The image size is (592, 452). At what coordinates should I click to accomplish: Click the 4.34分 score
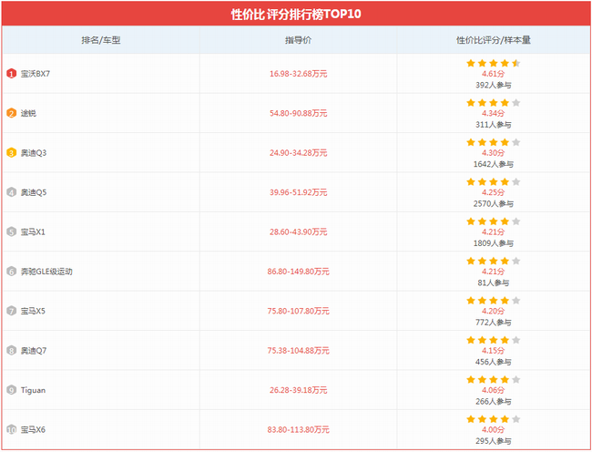493,113
